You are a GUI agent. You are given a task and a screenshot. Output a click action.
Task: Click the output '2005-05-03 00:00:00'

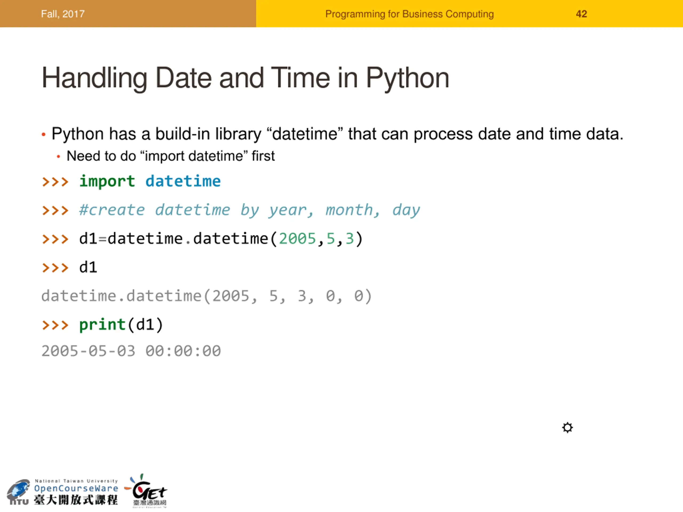(131, 351)
